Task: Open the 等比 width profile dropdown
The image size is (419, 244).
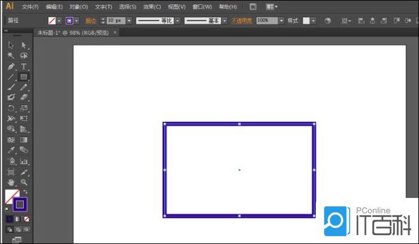Action: click(178, 20)
